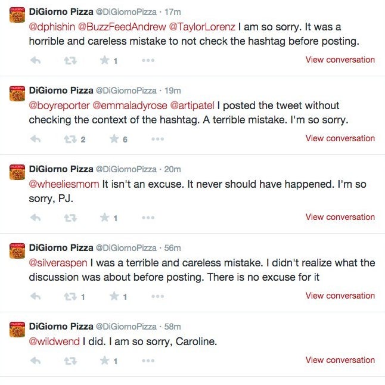Favorite the tweet addressed to Caroline

(105, 361)
